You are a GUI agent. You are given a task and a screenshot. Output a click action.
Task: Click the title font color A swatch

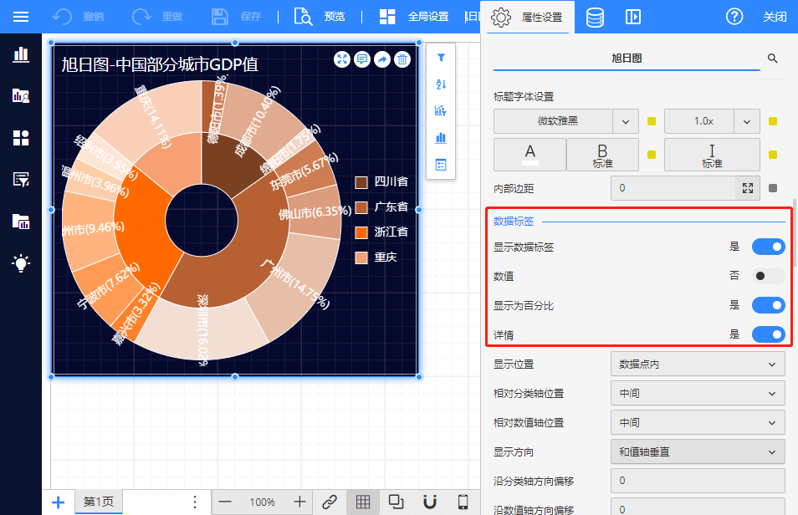(529, 155)
